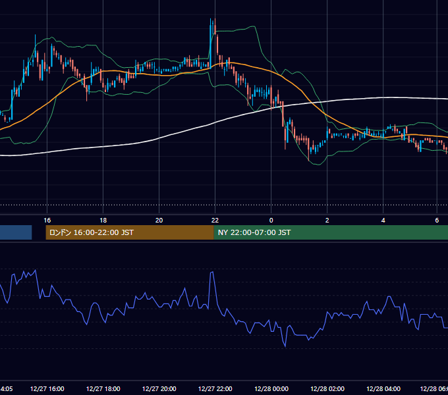Click the 12/27 22:00 date label

[215, 388]
